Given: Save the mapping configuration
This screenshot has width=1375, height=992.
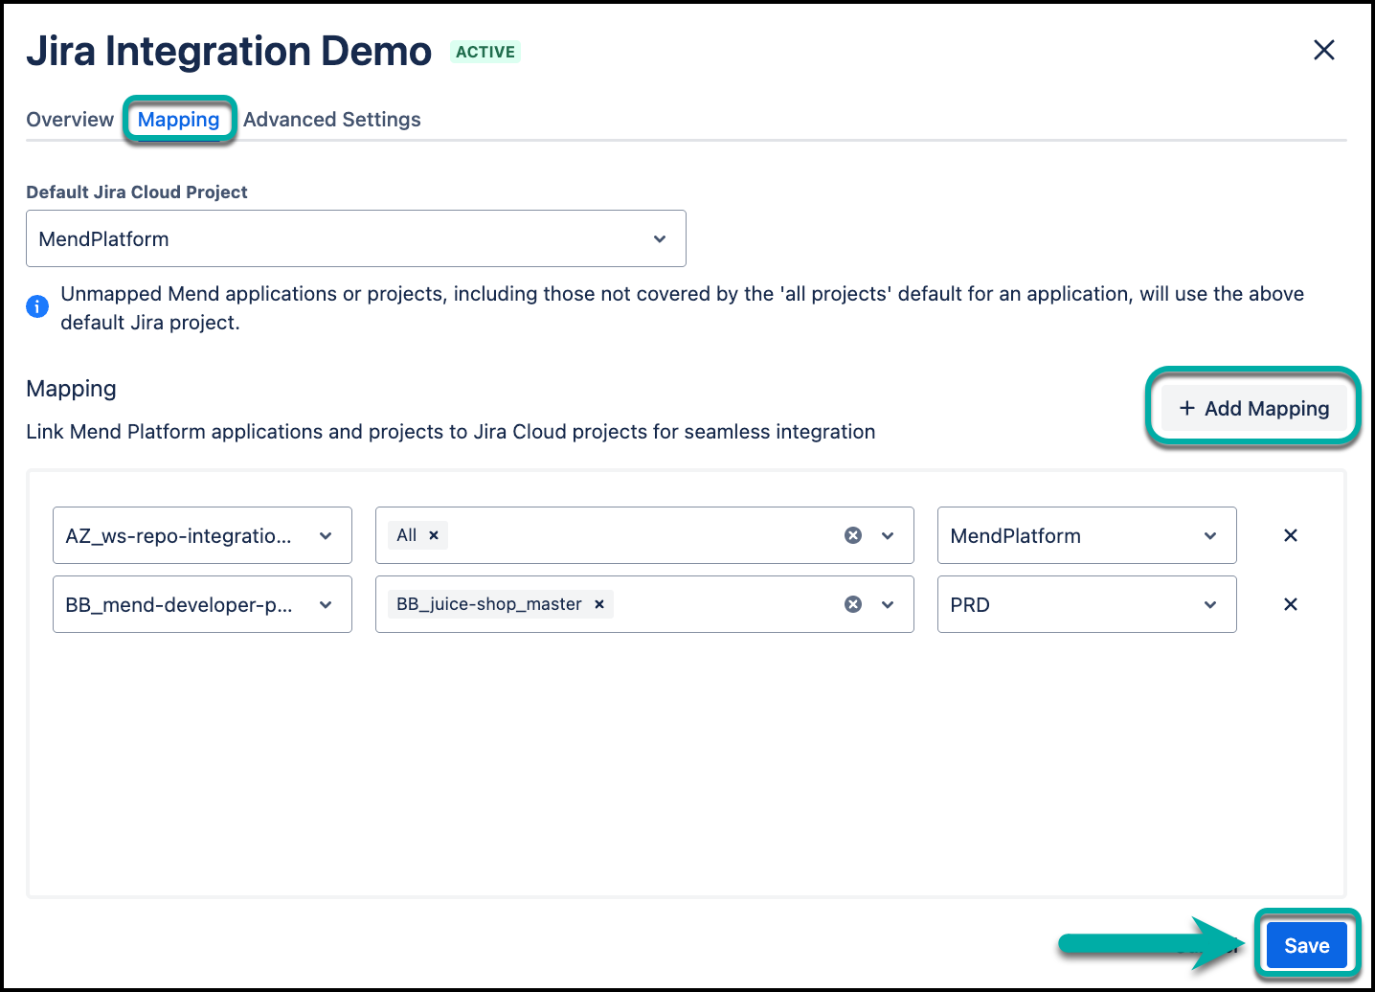Looking at the screenshot, I should (1306, 945).
